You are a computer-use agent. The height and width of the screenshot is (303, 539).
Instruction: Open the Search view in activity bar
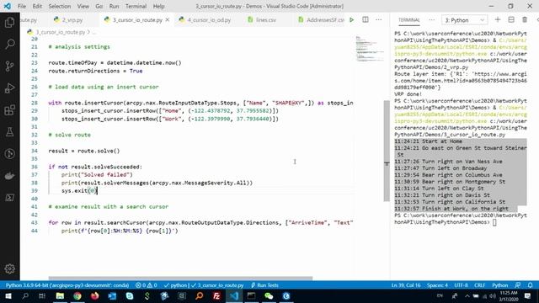[9, 44]
